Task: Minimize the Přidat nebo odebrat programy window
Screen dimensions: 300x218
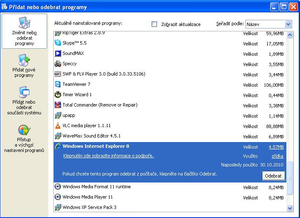Action: [x=274, y=7]
